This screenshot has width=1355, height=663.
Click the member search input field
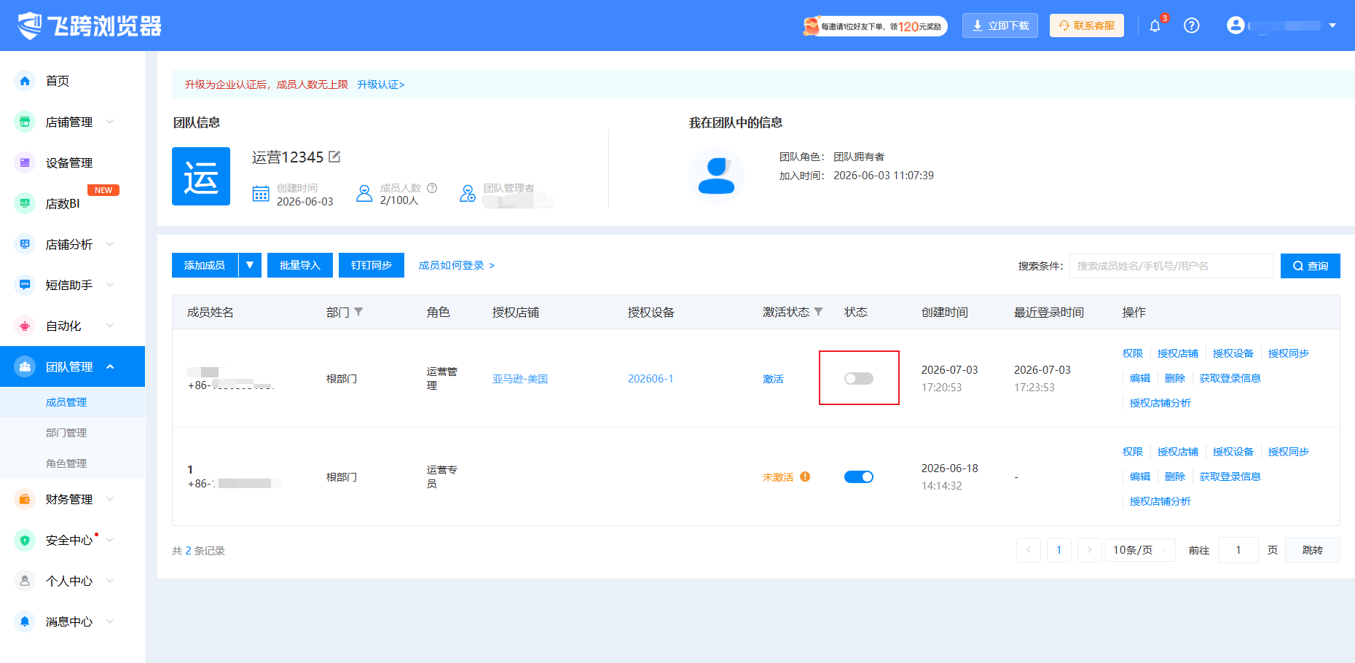pos(1171,266)
